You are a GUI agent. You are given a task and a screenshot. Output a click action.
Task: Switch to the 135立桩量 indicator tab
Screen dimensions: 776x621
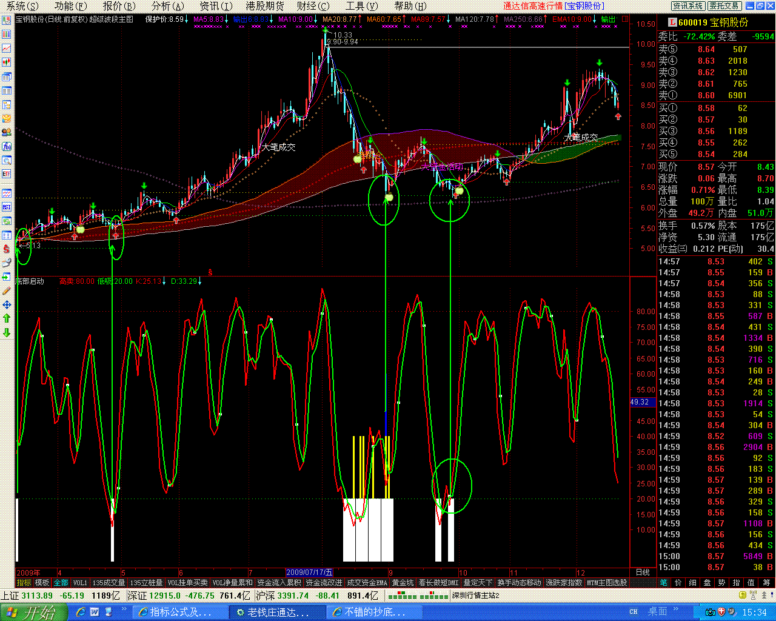click(147, 583)
